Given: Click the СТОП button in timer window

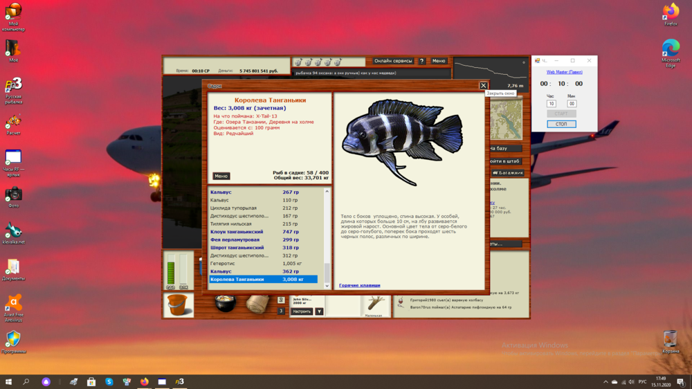Looking at the screenshot, I should click(561, 124).
